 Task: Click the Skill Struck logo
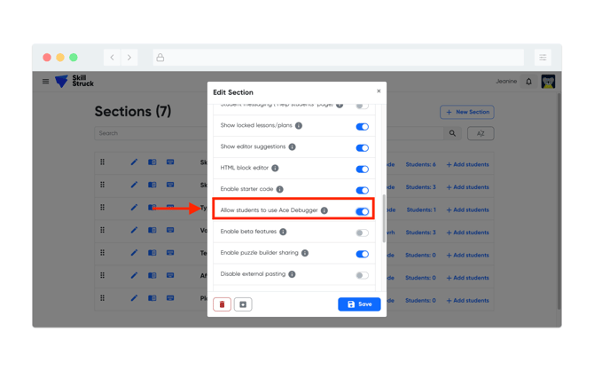click(74, 82)
